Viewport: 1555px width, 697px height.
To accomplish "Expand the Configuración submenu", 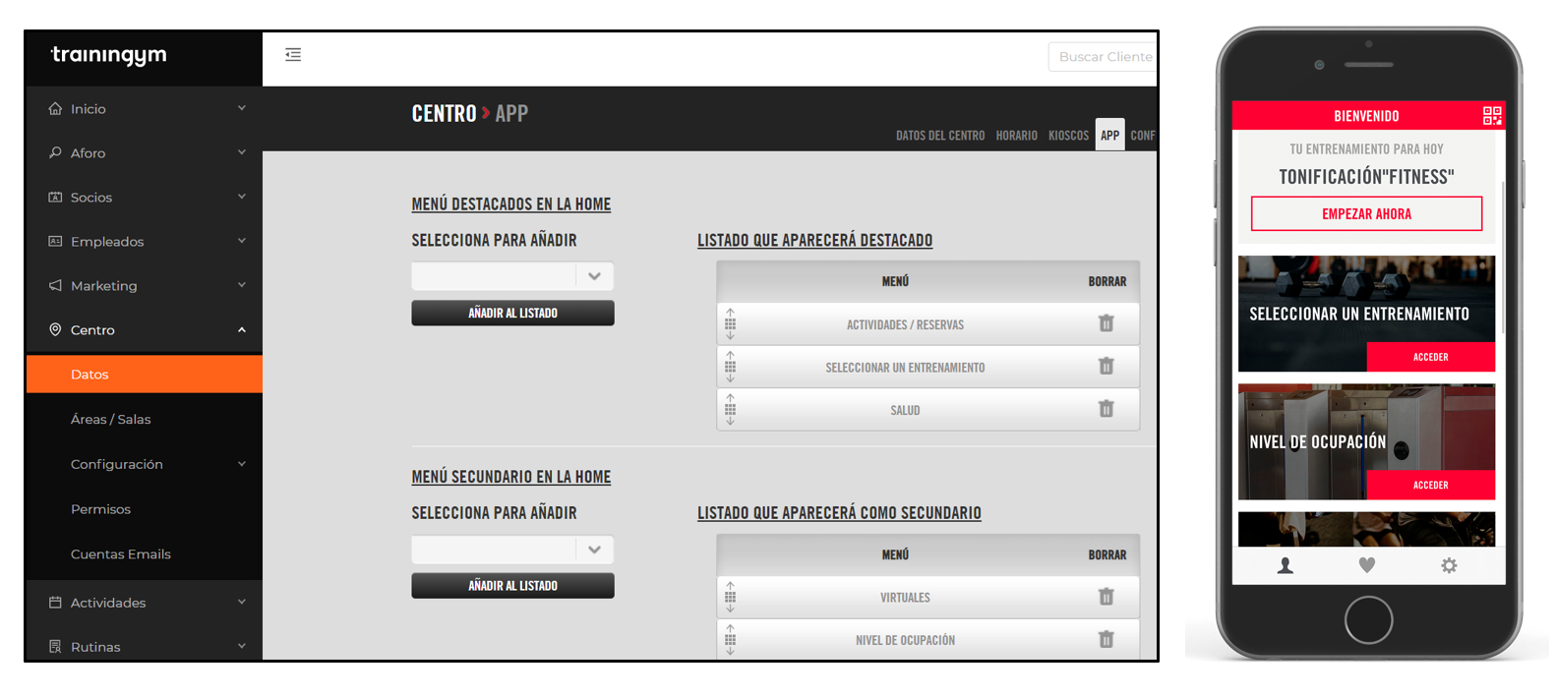I will pyautogui.click(x=242, y=464).
